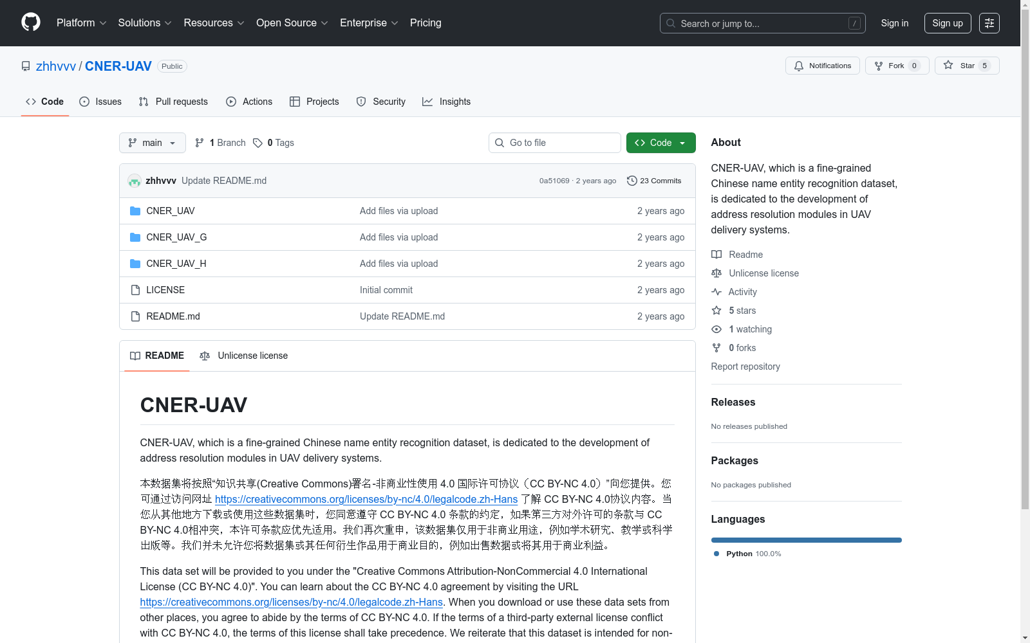
Task: Open commit hash 0a51069
Action: coord(554,181)
